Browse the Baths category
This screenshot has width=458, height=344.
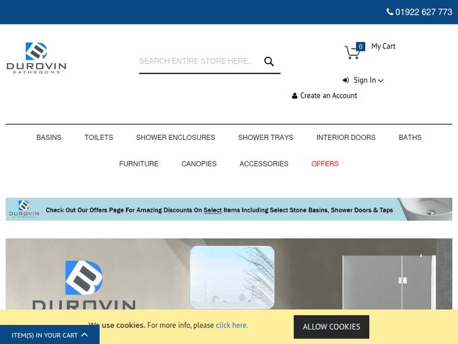[410, 137]
